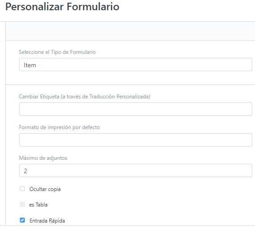Screen dimensions: 255x227
Task: Click the Ocultar copia label text
Action: point(45,189)
